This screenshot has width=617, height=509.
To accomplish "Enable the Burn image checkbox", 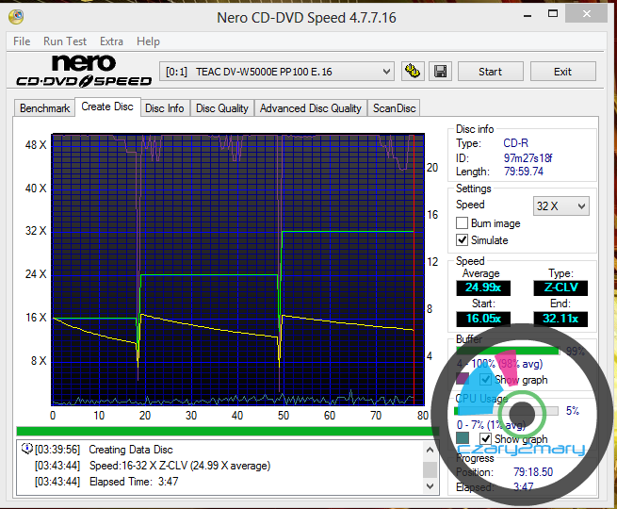I will pyautogui.click(x=463, y=223).
